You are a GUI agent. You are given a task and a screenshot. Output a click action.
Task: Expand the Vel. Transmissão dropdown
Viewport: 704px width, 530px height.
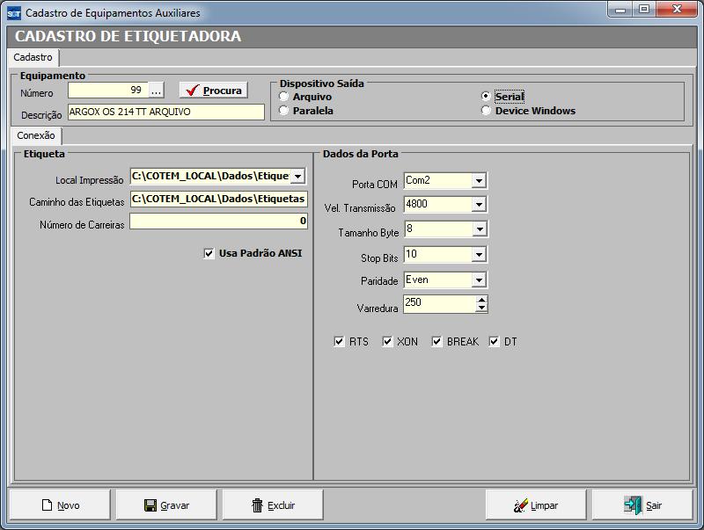(x=479, y=205)
